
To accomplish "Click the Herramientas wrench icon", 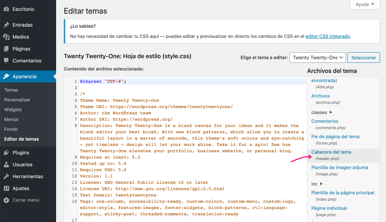I will pyautogui.click(x=6, y=176).
